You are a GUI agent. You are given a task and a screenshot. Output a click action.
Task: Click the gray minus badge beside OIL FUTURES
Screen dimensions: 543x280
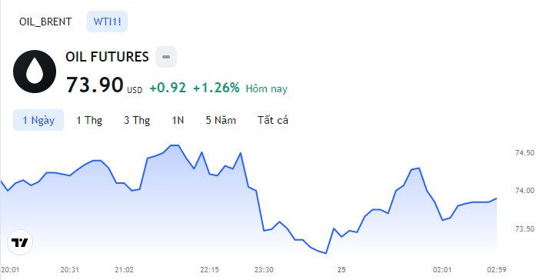[x=166, y=57]
